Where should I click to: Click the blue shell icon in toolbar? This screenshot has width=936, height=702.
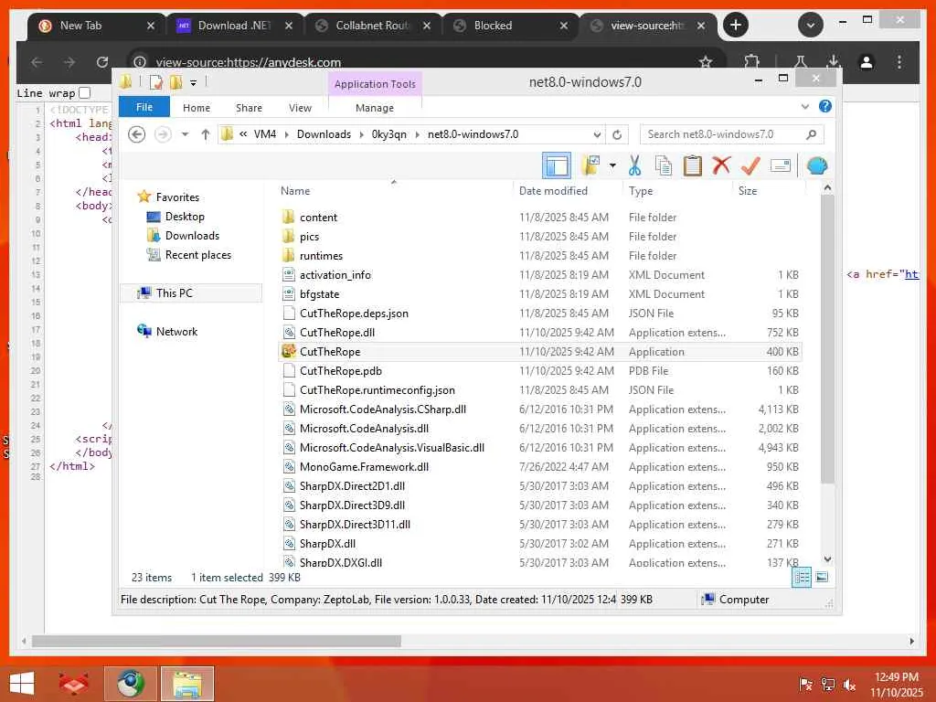pyautogui.click(x=816, y=165)
